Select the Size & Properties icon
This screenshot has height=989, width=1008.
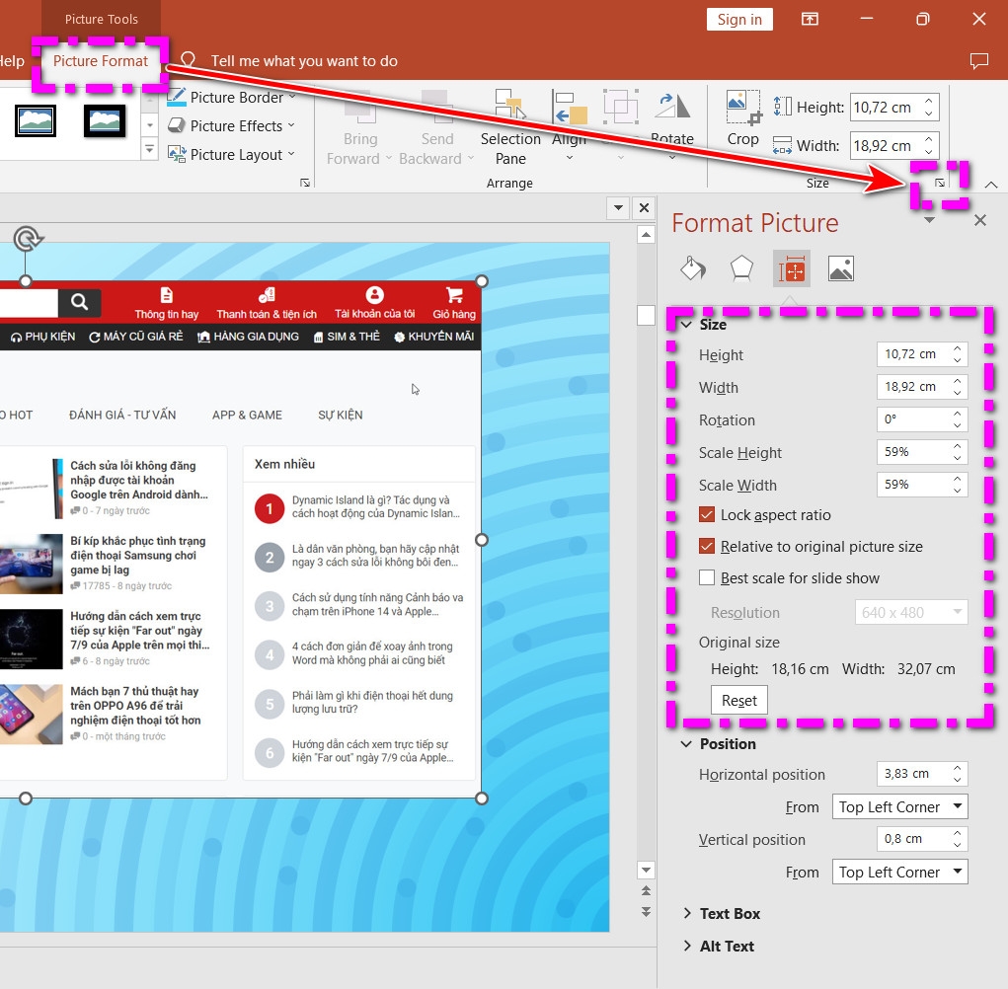(x=791, y=267)
